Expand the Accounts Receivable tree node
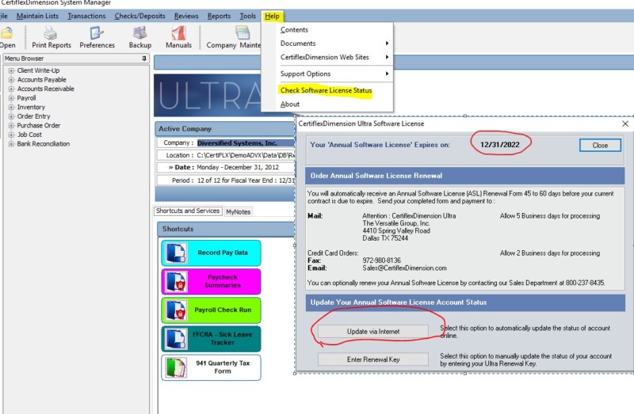634x414 pixels. click(x=11, y=89)
